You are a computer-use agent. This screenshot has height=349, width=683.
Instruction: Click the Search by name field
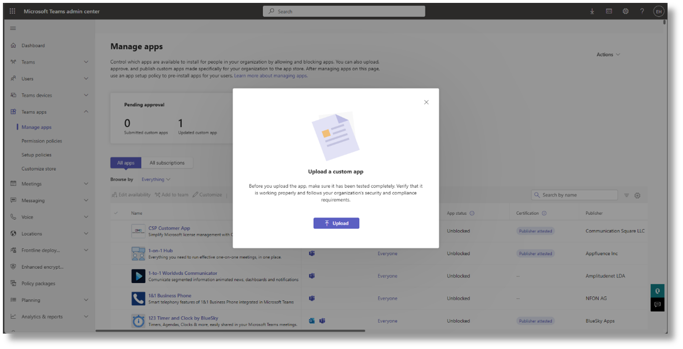coord(574,195)
